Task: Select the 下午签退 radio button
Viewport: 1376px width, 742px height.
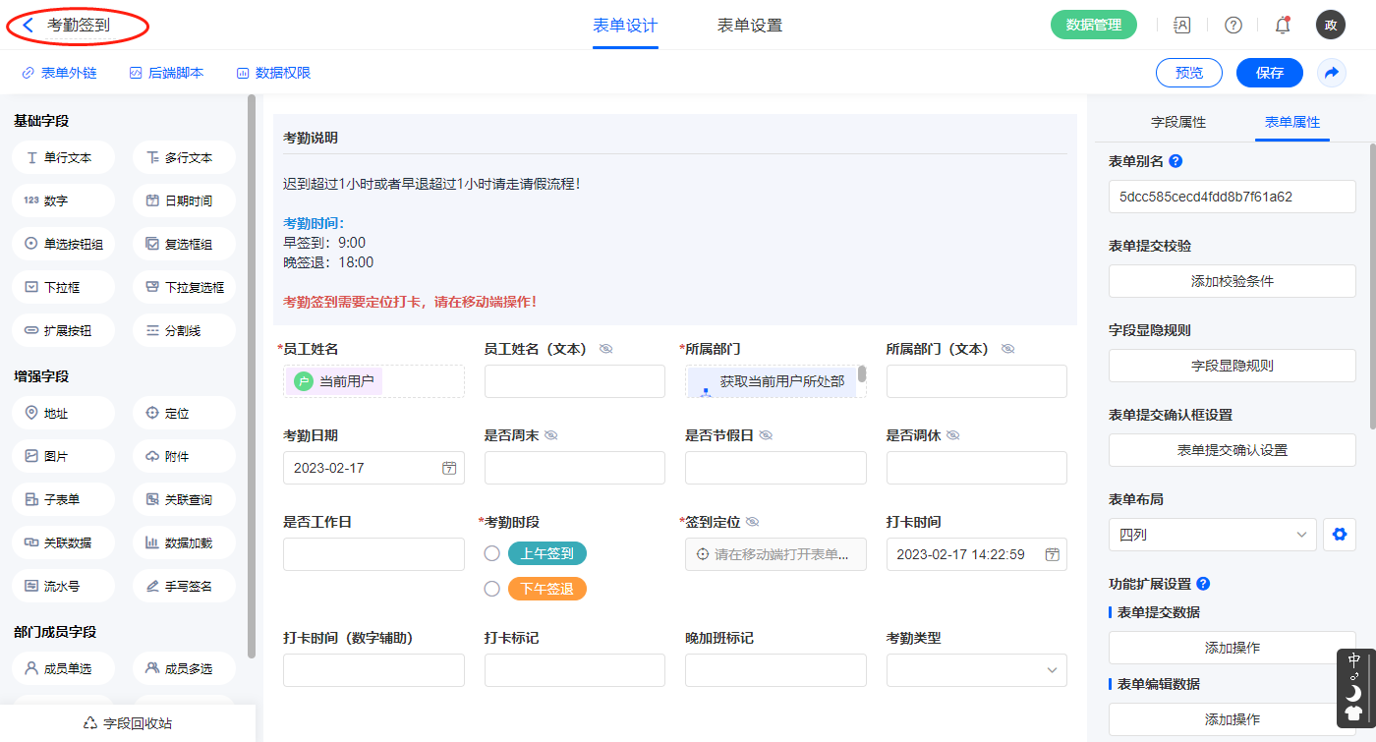Action: coord(492,589)
